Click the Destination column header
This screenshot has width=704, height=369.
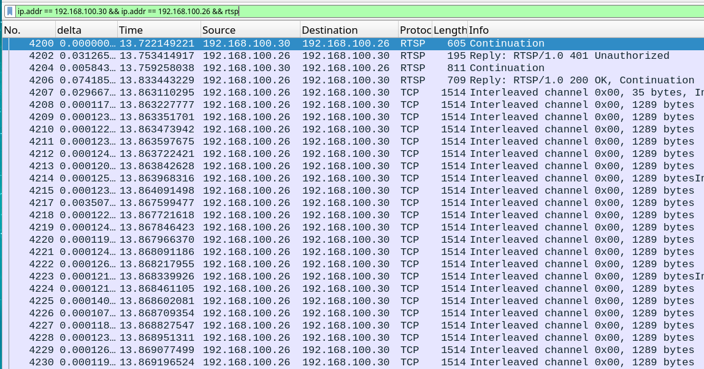pos(348,30)
